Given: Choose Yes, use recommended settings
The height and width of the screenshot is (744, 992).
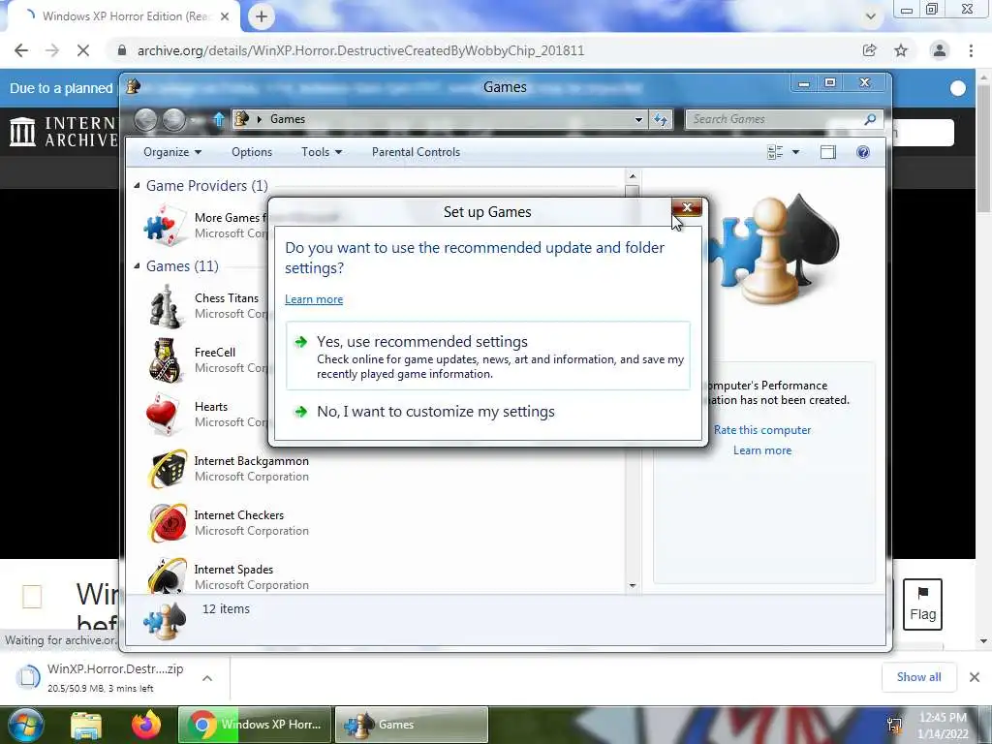Looking at the screenshot, I should (488, 356).
